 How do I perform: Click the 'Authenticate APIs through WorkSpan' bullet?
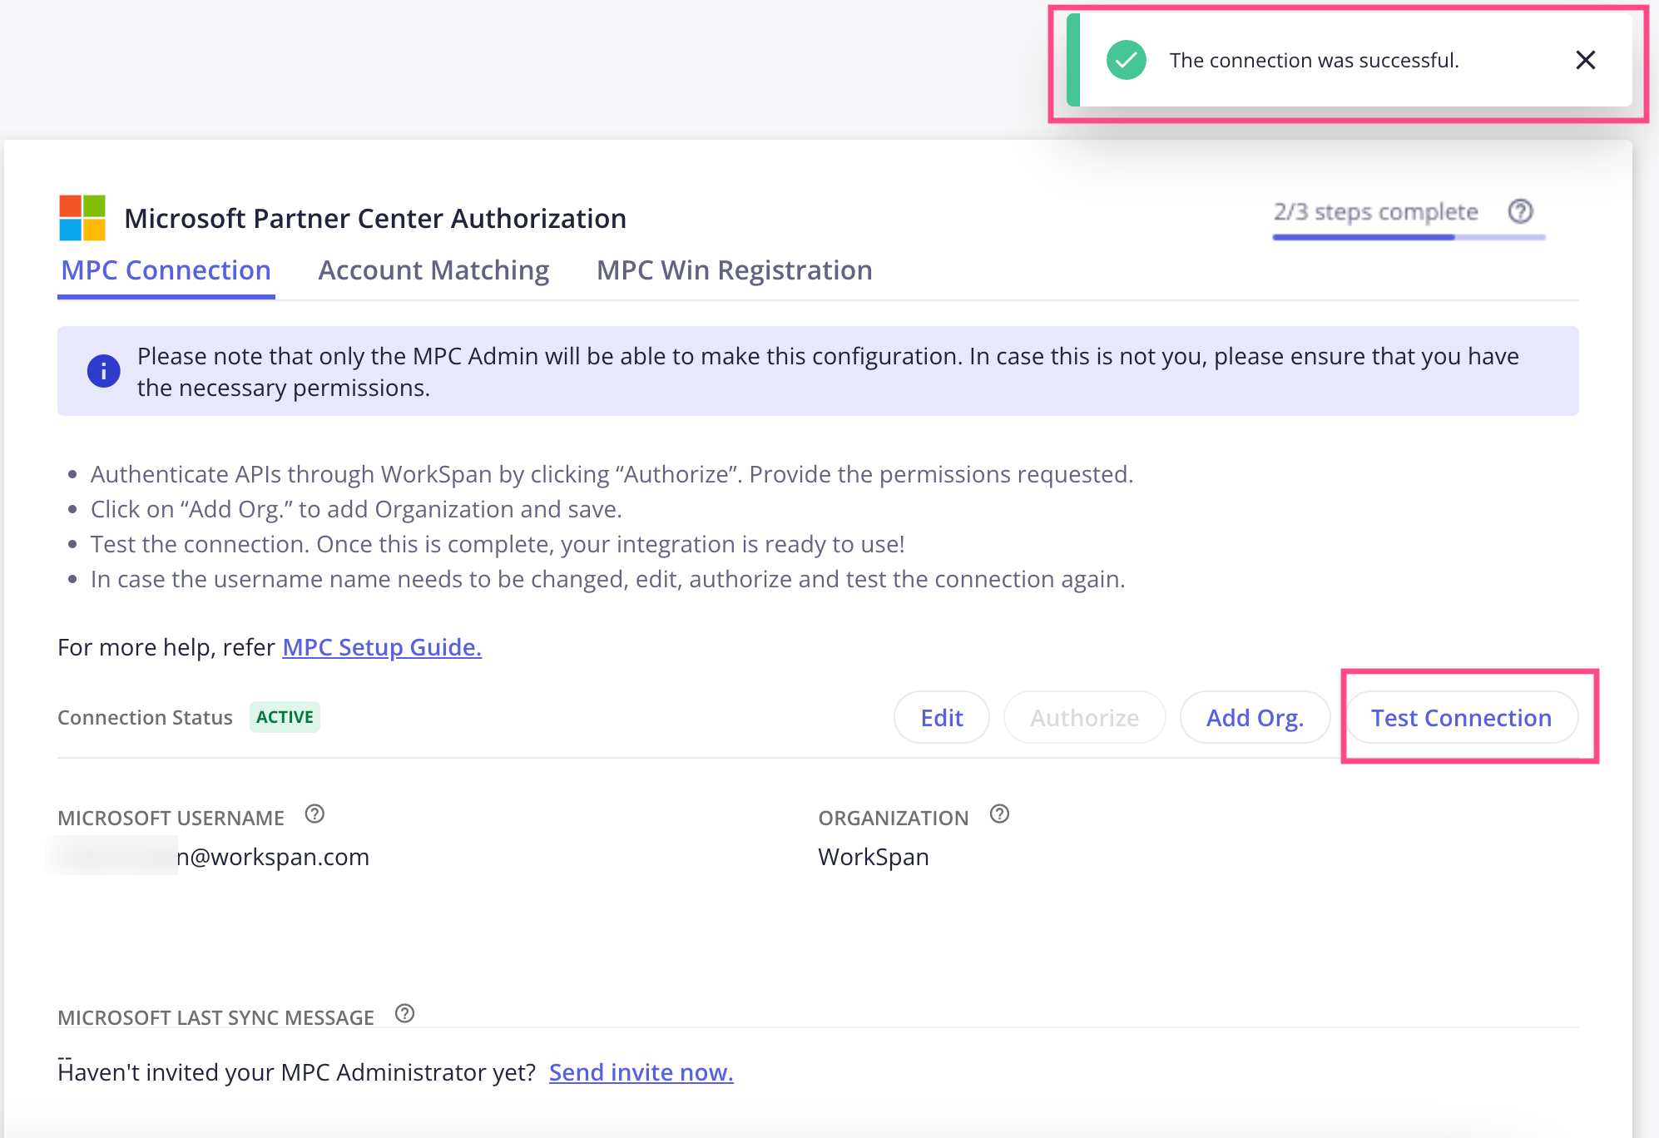coord(612,474)
